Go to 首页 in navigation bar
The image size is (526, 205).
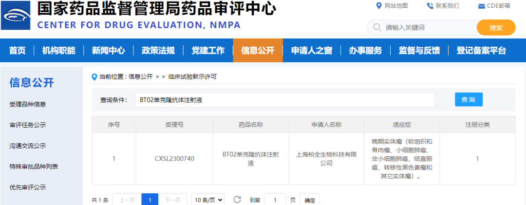point(18,51)
